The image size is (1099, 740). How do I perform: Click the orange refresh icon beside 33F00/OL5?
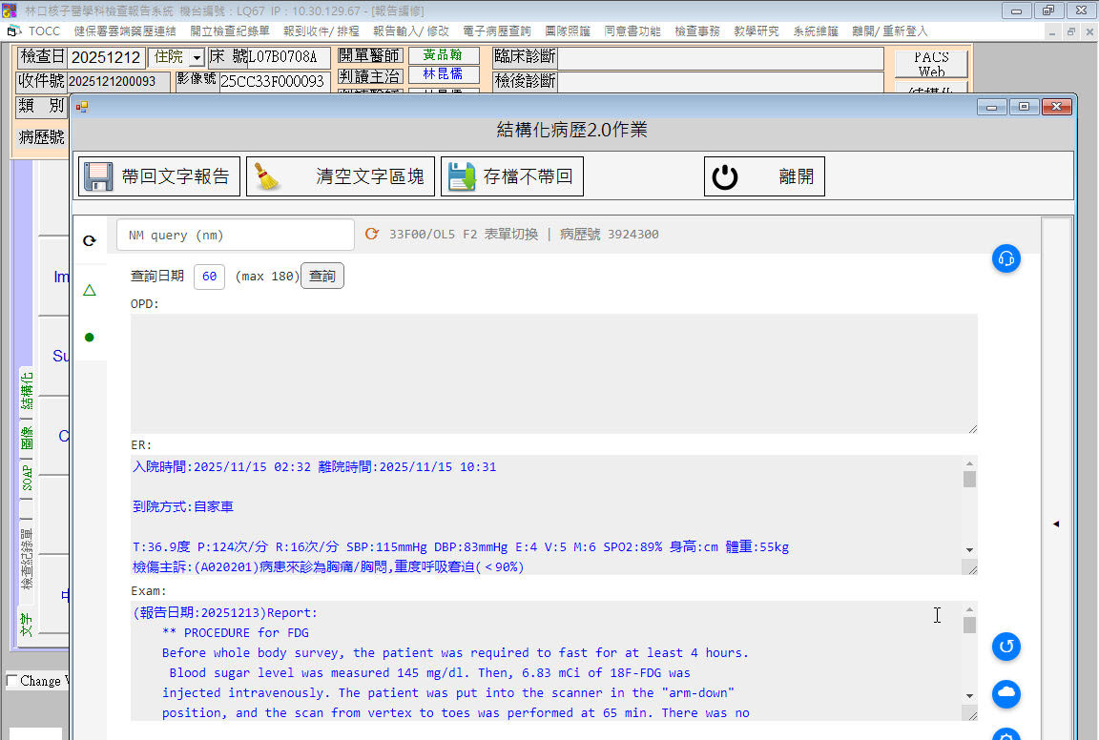click(x=372, y=235)
